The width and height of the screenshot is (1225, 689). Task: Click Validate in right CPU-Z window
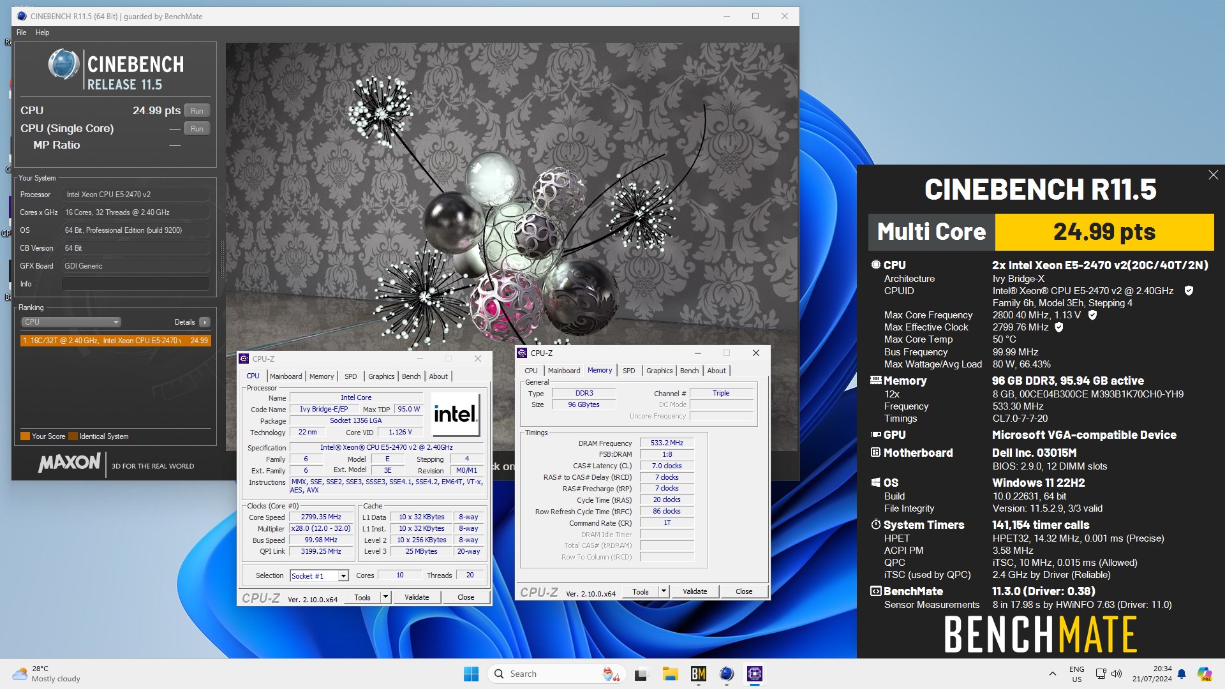695,592
